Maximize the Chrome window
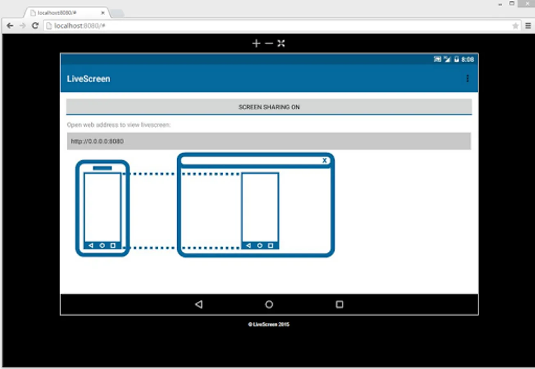 click(x=512, y=3)
